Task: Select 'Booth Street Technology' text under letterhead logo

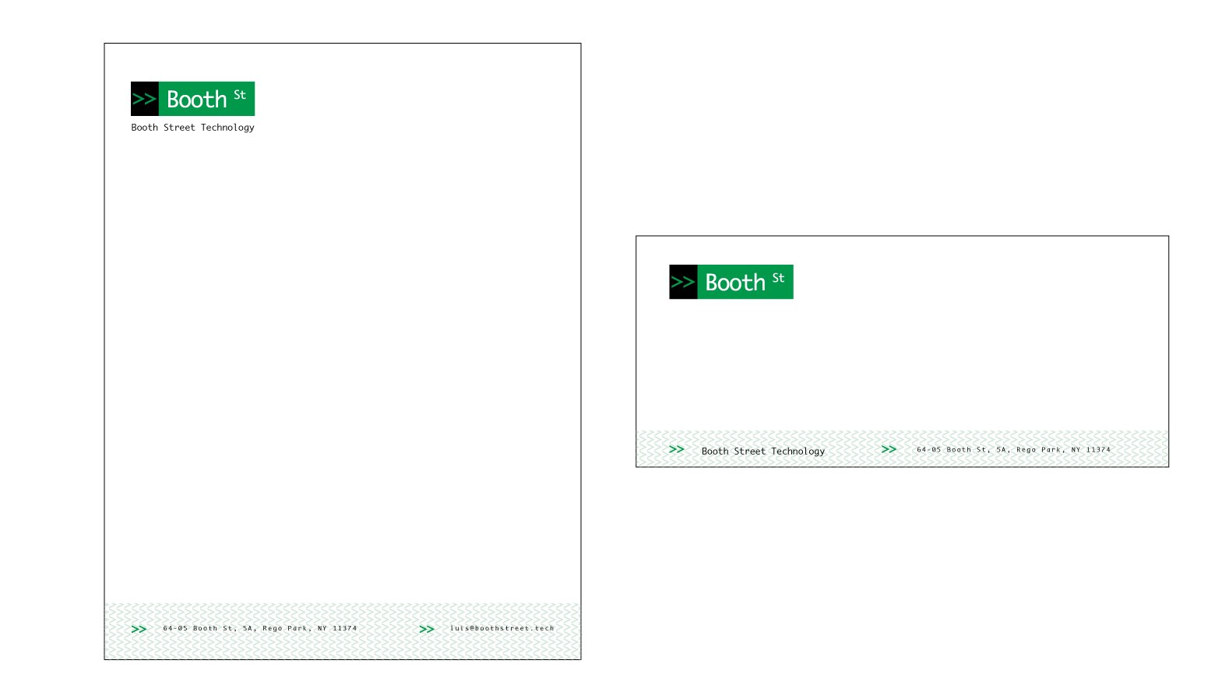Action: (192, 128)
